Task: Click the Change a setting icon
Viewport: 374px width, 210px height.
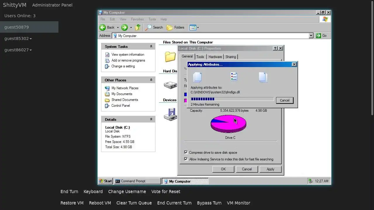Action: (x=107, y=66)
